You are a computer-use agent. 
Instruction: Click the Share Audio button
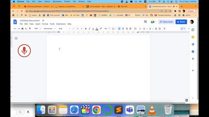[x=166, y=22]
